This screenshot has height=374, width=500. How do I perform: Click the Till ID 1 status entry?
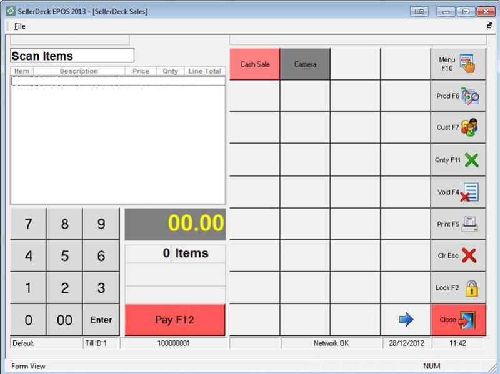101,343
